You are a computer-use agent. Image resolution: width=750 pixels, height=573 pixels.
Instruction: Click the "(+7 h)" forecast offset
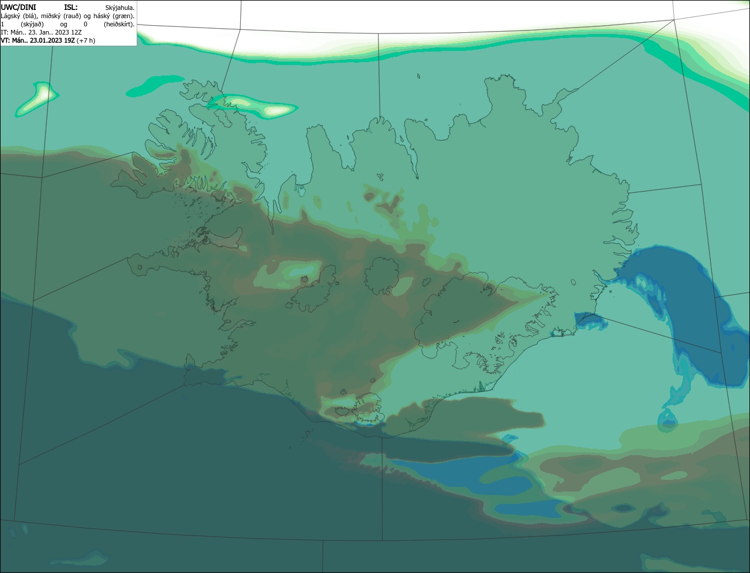pos(86,41)
